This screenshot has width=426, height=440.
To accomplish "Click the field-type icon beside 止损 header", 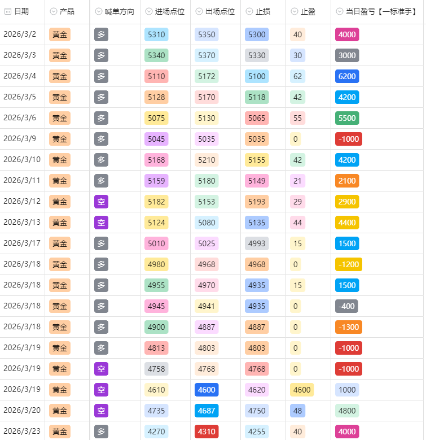I will 249,11.
